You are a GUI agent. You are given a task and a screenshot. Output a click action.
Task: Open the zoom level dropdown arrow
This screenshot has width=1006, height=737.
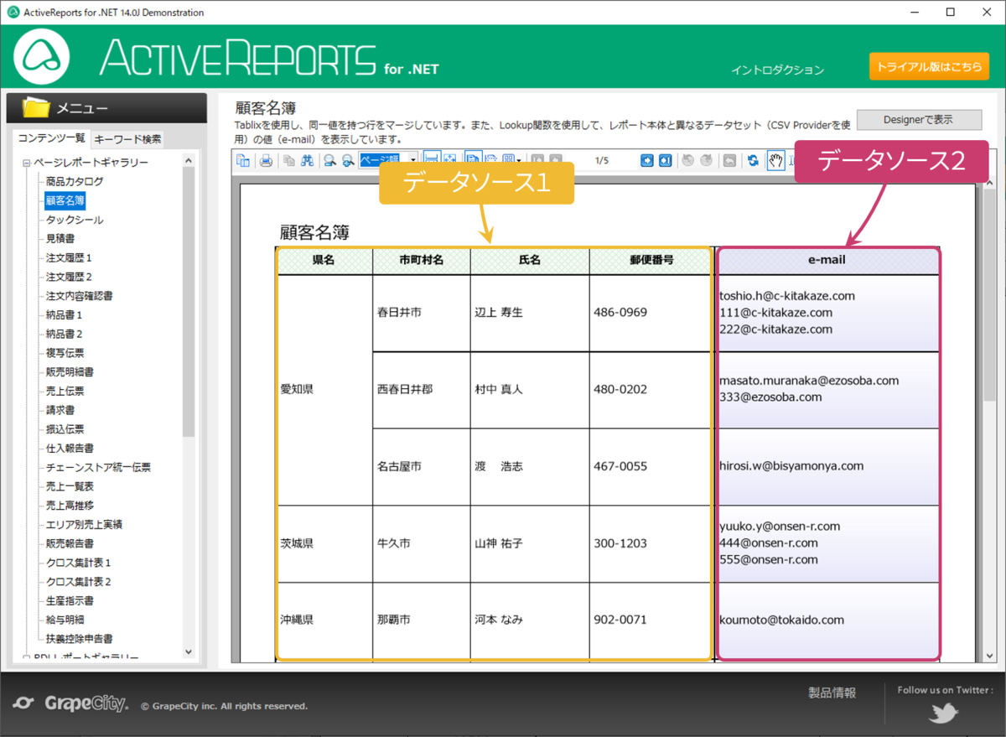pyautogui.click(x=413, y=160)
